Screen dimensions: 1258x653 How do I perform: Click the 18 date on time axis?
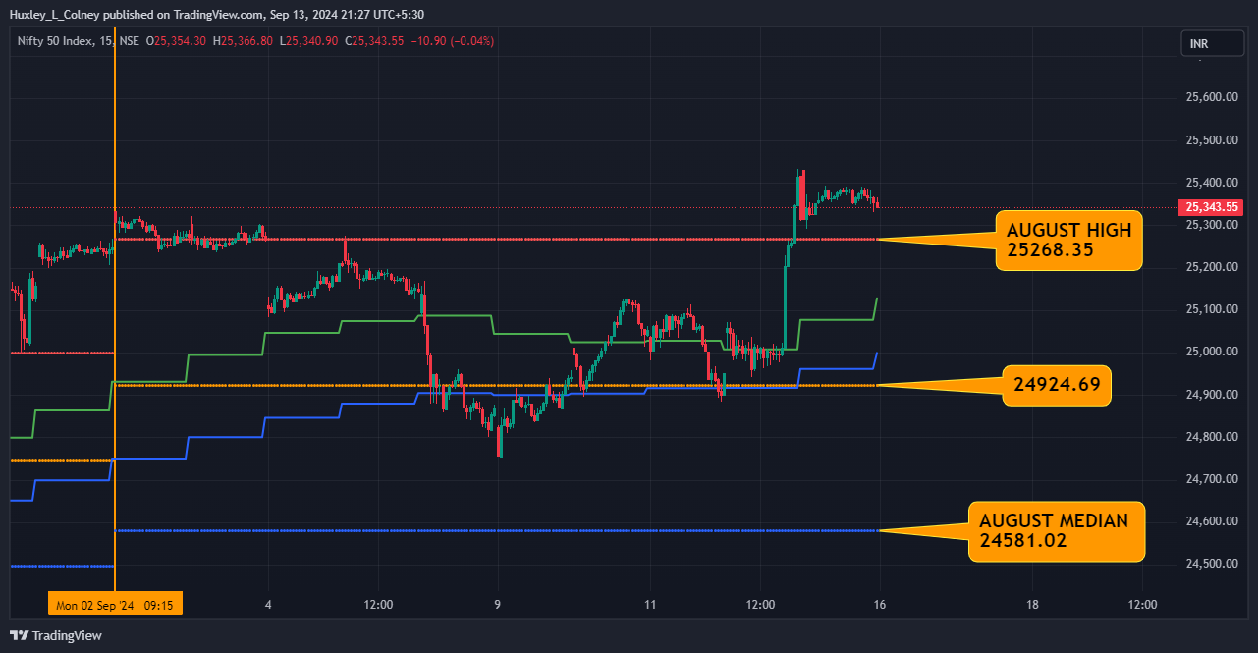pos(1032,604)
